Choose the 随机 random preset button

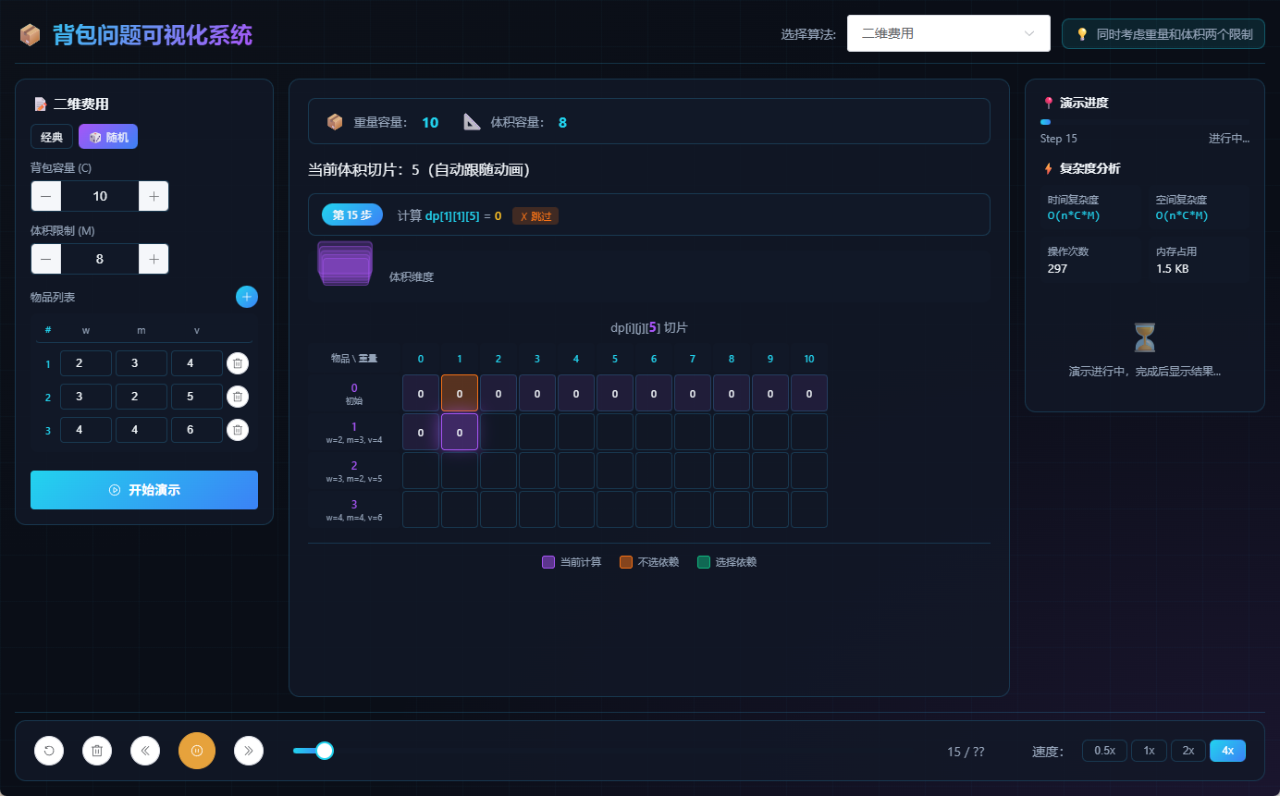tap(108, 137)
